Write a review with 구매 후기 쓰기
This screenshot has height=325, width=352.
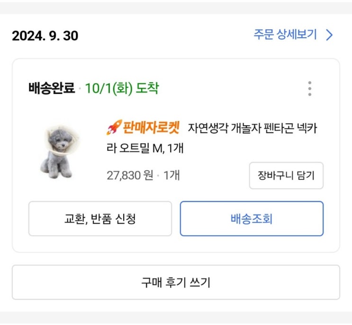pos(176,282)
